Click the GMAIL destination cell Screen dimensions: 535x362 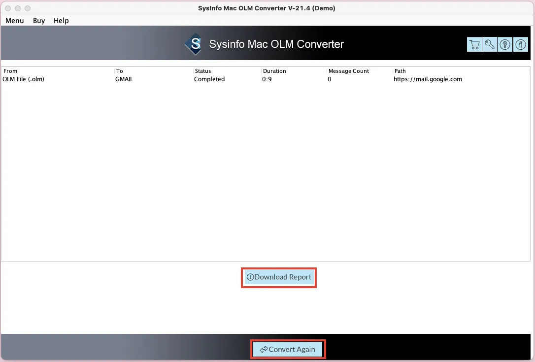click(x=124, y=79)
